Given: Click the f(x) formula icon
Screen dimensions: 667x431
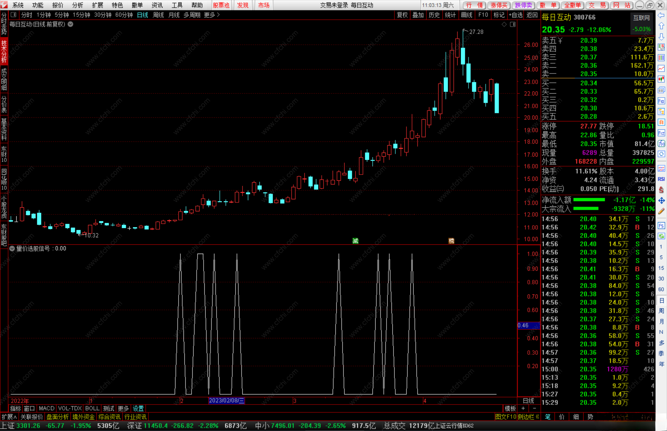Looking at the screenshot, I should [x=661, y=144].
